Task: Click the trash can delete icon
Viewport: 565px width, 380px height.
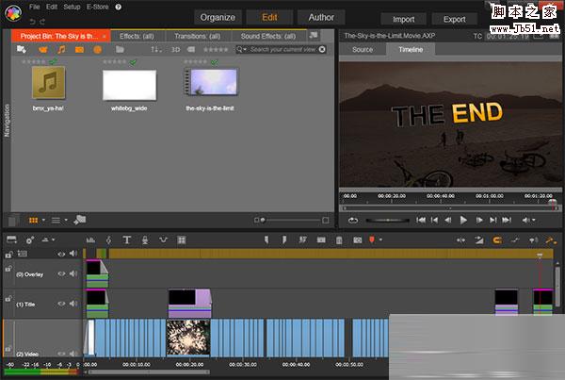Action: coord(339,240)
